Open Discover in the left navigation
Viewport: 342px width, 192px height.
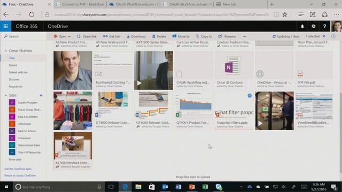pos(14,79)
